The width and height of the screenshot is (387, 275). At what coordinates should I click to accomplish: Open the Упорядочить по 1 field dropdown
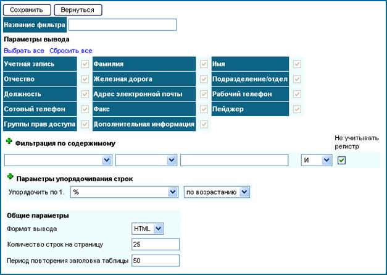click(x=124, y=192)
